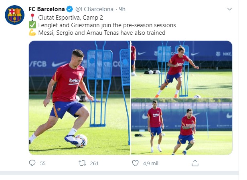Click the 55 replies count
The image size is (247, 180).
point(43,163)
